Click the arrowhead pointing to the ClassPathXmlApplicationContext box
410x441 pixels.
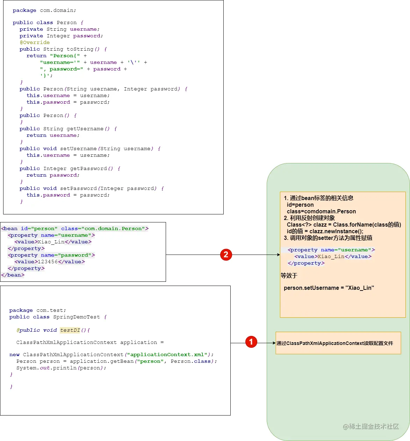[274, 343]
